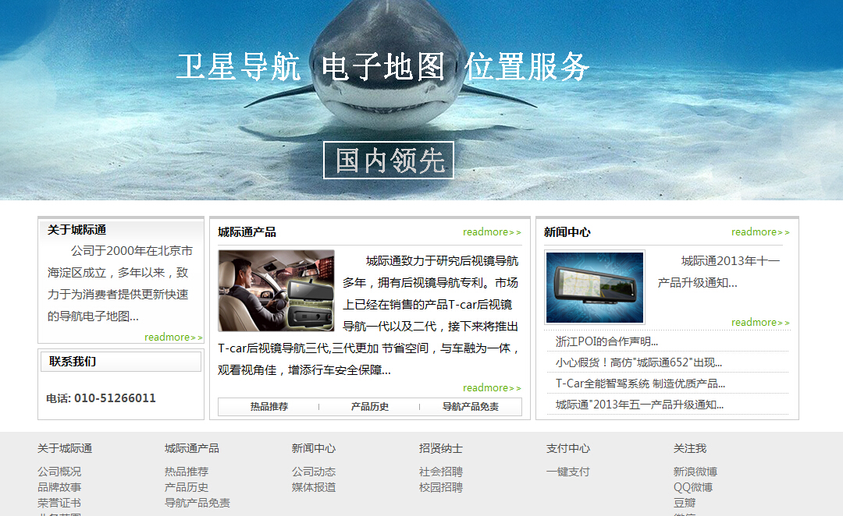Open news item 城际通"2013年五一产品升级通知

[639, 405]
